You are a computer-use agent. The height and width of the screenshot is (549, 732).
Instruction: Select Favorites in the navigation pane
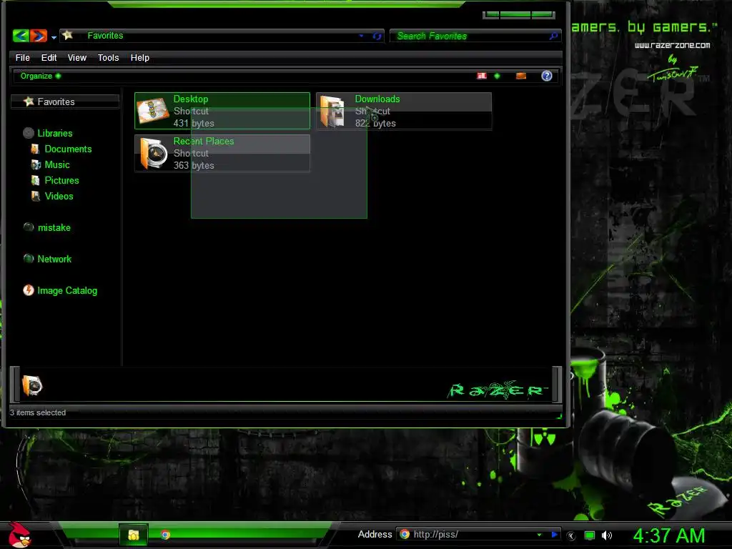click(65, 102)
